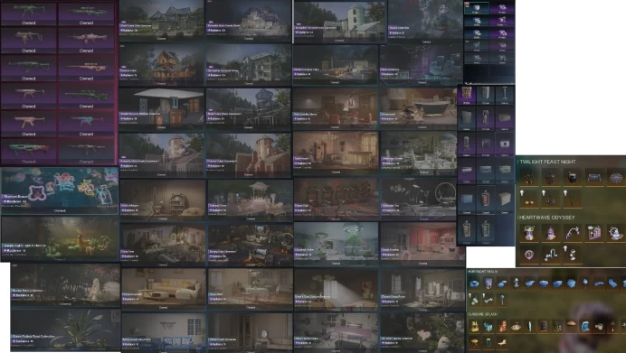This screenshot has height=353, width=626.
Task: Select the wooden folding table in Sunshine Splash
Action: [x=474, y=342]
